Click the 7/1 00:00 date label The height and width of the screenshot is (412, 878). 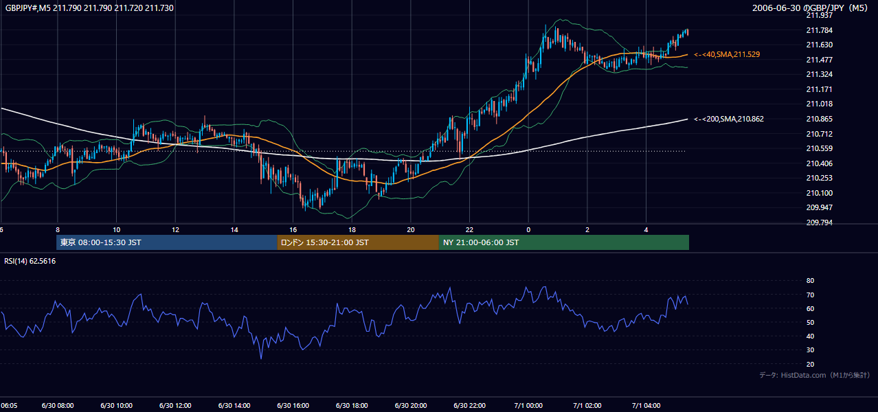tap(528, 406)
